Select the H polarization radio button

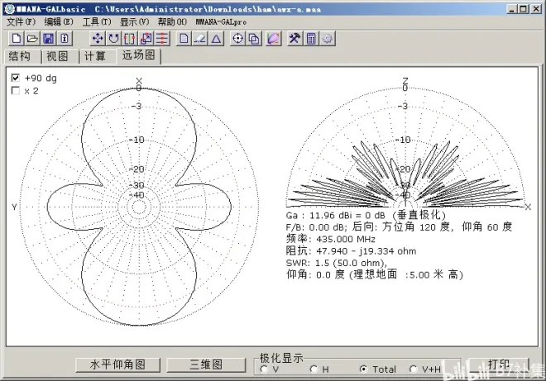point(314,369)
